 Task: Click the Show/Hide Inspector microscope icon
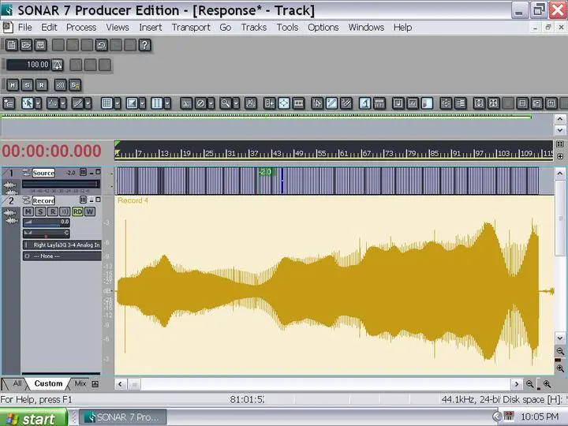364,103
